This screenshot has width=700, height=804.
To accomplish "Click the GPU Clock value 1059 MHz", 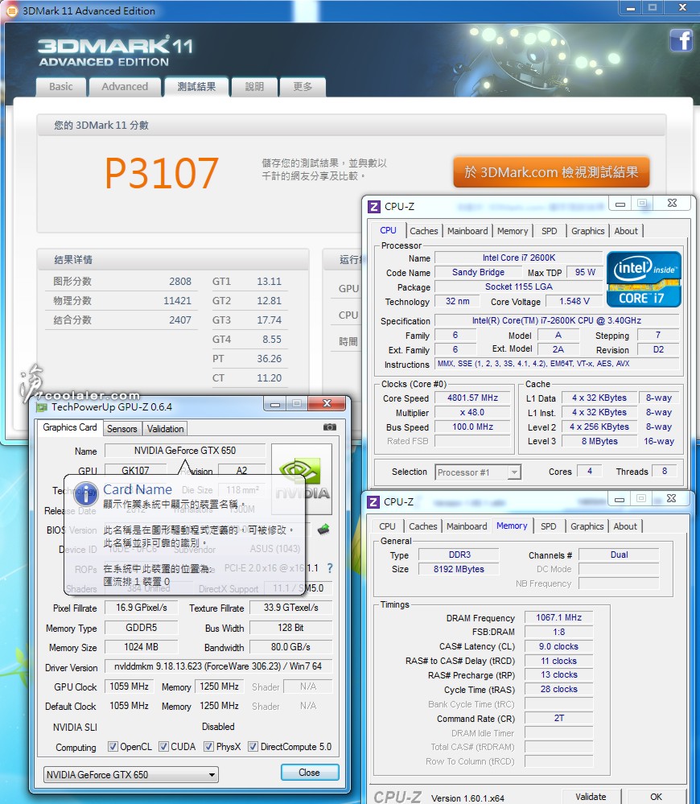I will tap(129, 686).
